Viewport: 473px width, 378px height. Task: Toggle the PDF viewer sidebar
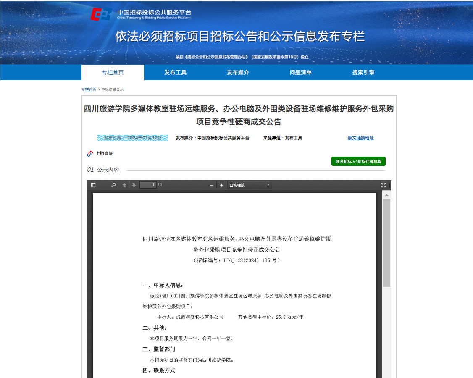coord(93,185)
